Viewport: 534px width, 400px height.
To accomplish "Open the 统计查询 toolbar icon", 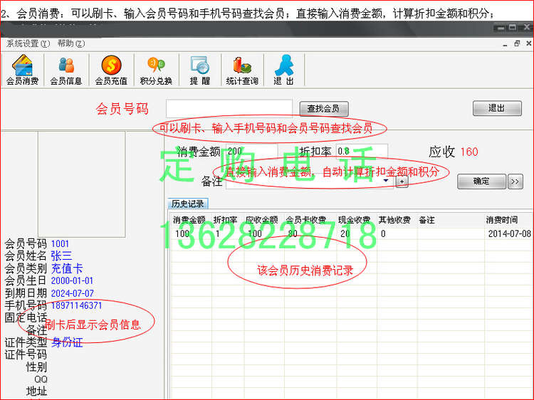I will (x=242, y=70).
